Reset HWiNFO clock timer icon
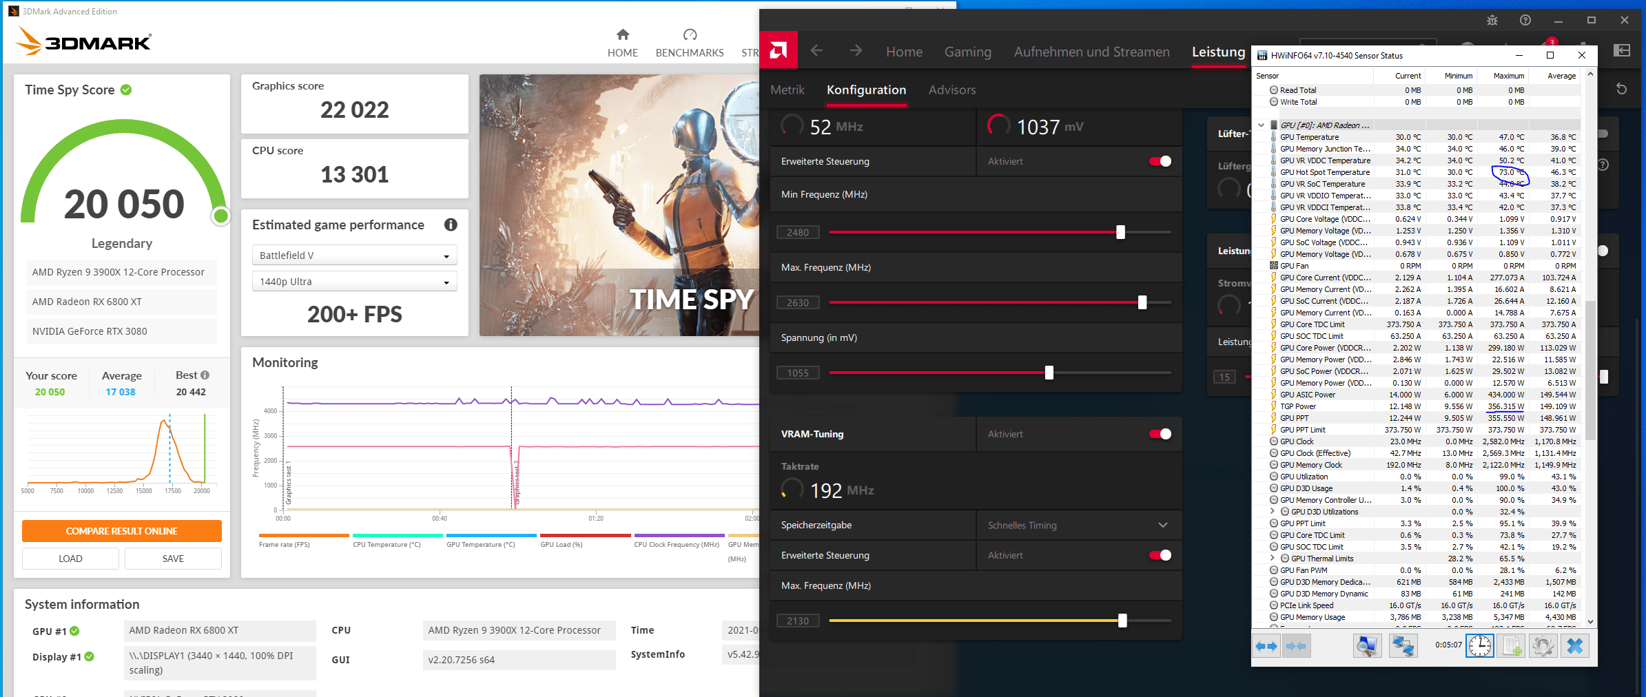Image resolution: width=1646 pixels, height=697 pixels. pyautogui.click(x=1479, y=646)
